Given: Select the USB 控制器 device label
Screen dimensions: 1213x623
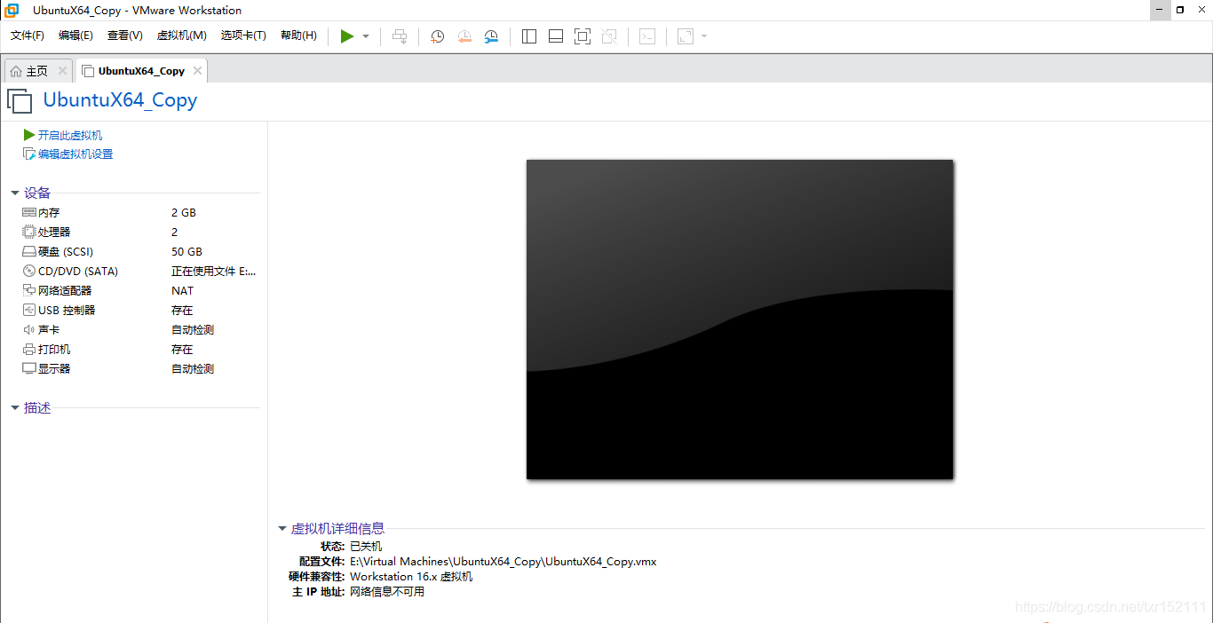Looking at the screenshot, I should (67, 311).
